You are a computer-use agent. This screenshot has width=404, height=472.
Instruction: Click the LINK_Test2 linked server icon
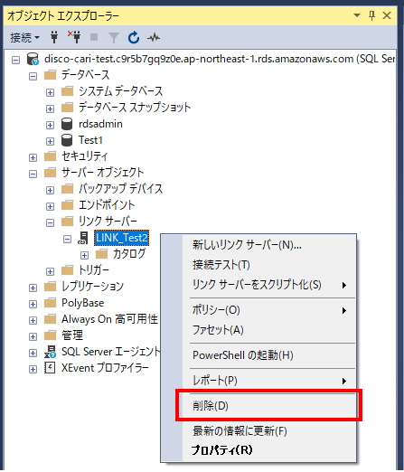[x=83, y=238]
